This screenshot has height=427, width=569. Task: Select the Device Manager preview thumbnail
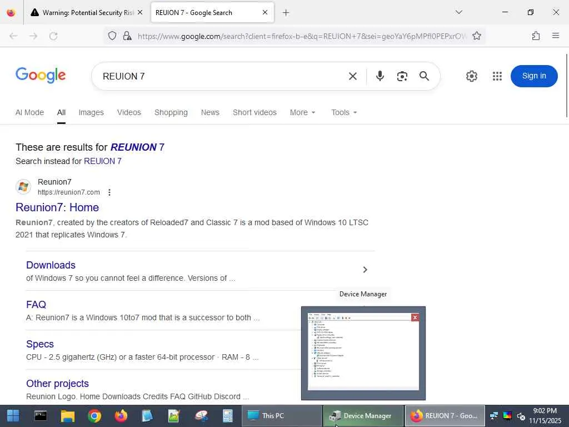[363, 353]
